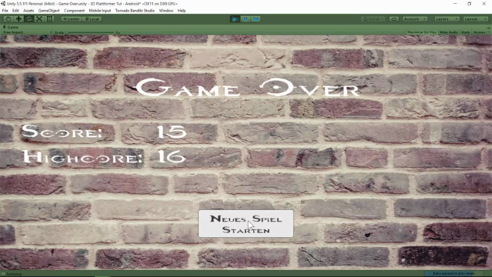This screenshot has height=277, width=492.
Task: Select the Hand tool in toolbar
Action: tap(8, 18)
